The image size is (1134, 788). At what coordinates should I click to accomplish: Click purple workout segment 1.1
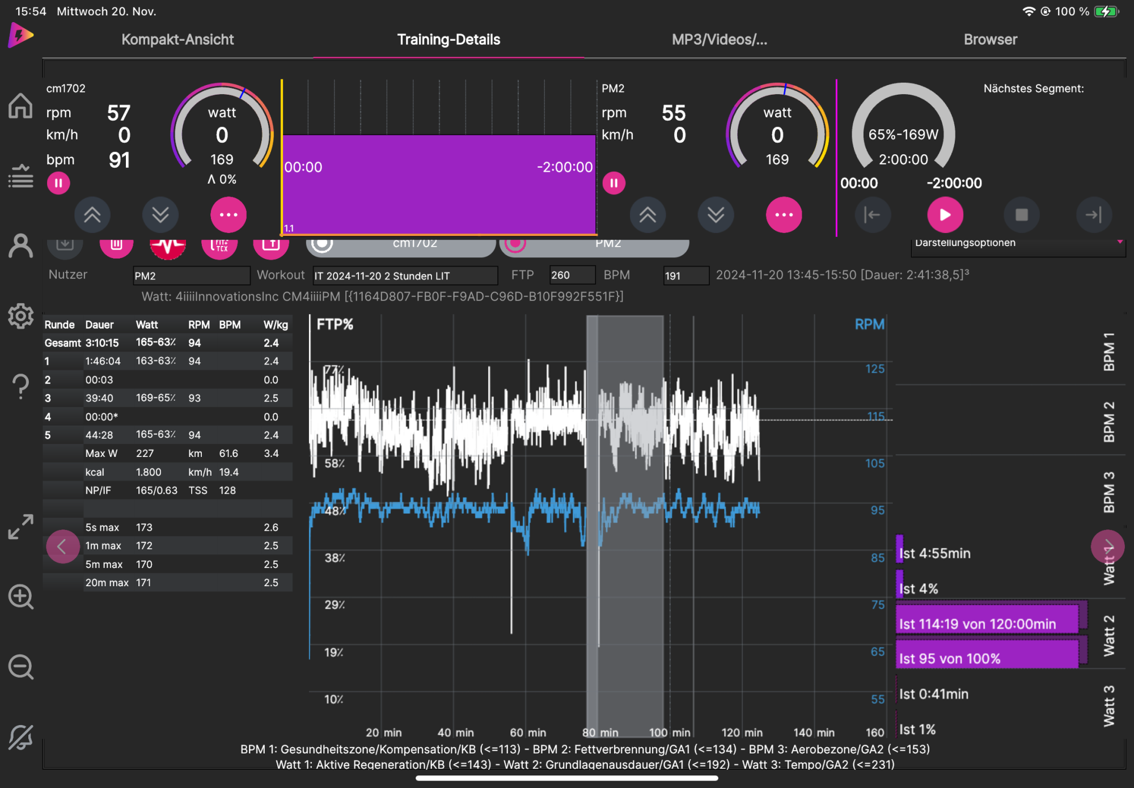[x=439, y=184]
